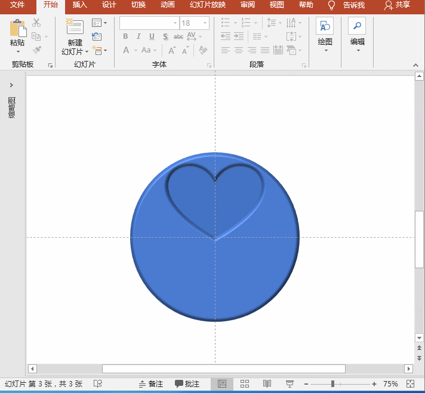This screenshot has width=425, height=393.
Task: Click the Increase indent icon
Action: [239, 36]
